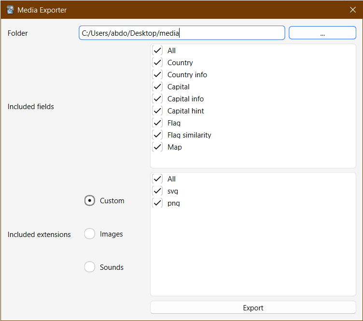Toggle the Country field checkbox
This screenshot has height=321, width=363.
point(157,62)
